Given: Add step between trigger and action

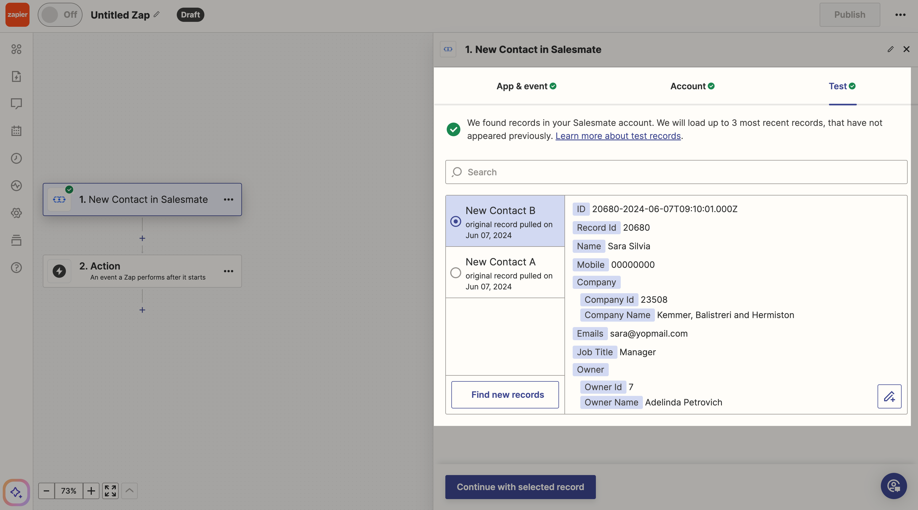Looking at the screenshot, I should tap(142, 238).
